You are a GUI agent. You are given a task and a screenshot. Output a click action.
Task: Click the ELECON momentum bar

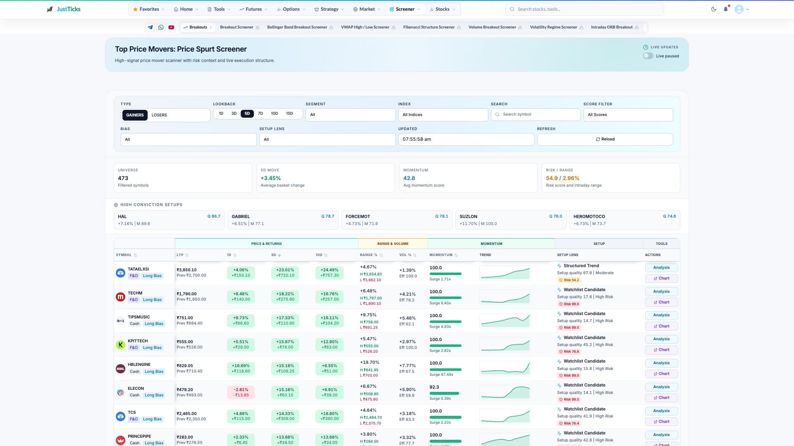click(x=445, y=393)
